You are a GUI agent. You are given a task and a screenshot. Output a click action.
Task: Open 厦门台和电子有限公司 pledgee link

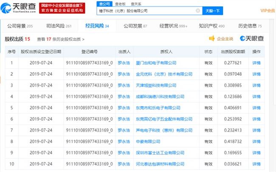point(156,63)
